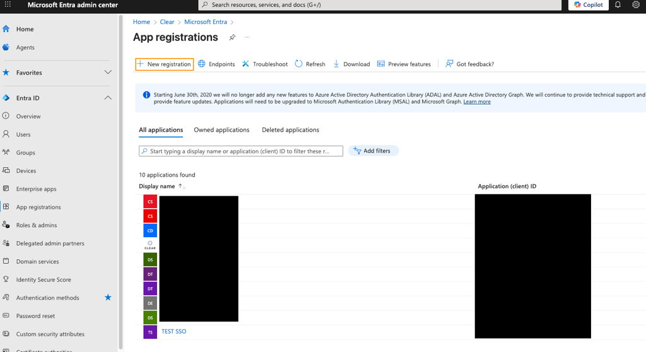Refresh the applications list
646x352 pixels.
coord(310,64)
